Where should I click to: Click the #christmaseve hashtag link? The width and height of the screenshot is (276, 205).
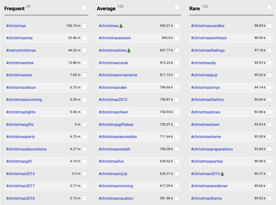click(x=19, y=75)
